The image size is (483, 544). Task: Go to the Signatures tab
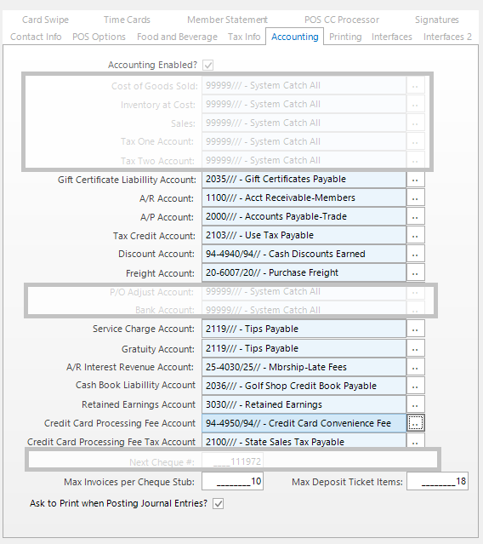[x=436, y=20]
